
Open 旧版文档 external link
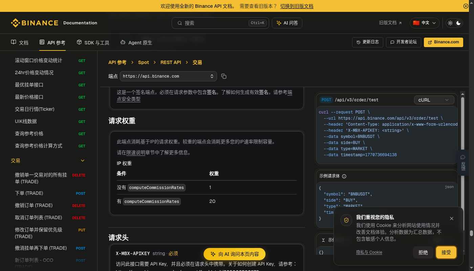[x=390, y=23]
